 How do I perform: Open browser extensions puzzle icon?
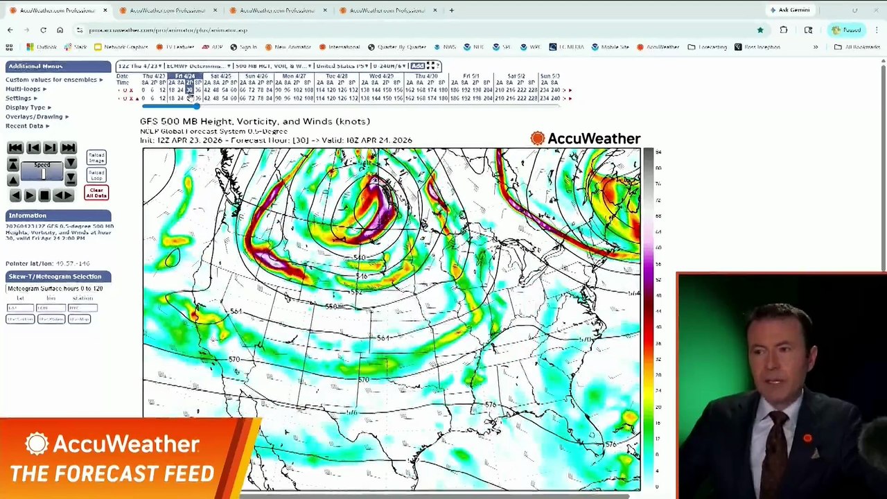tap(784, 30)
